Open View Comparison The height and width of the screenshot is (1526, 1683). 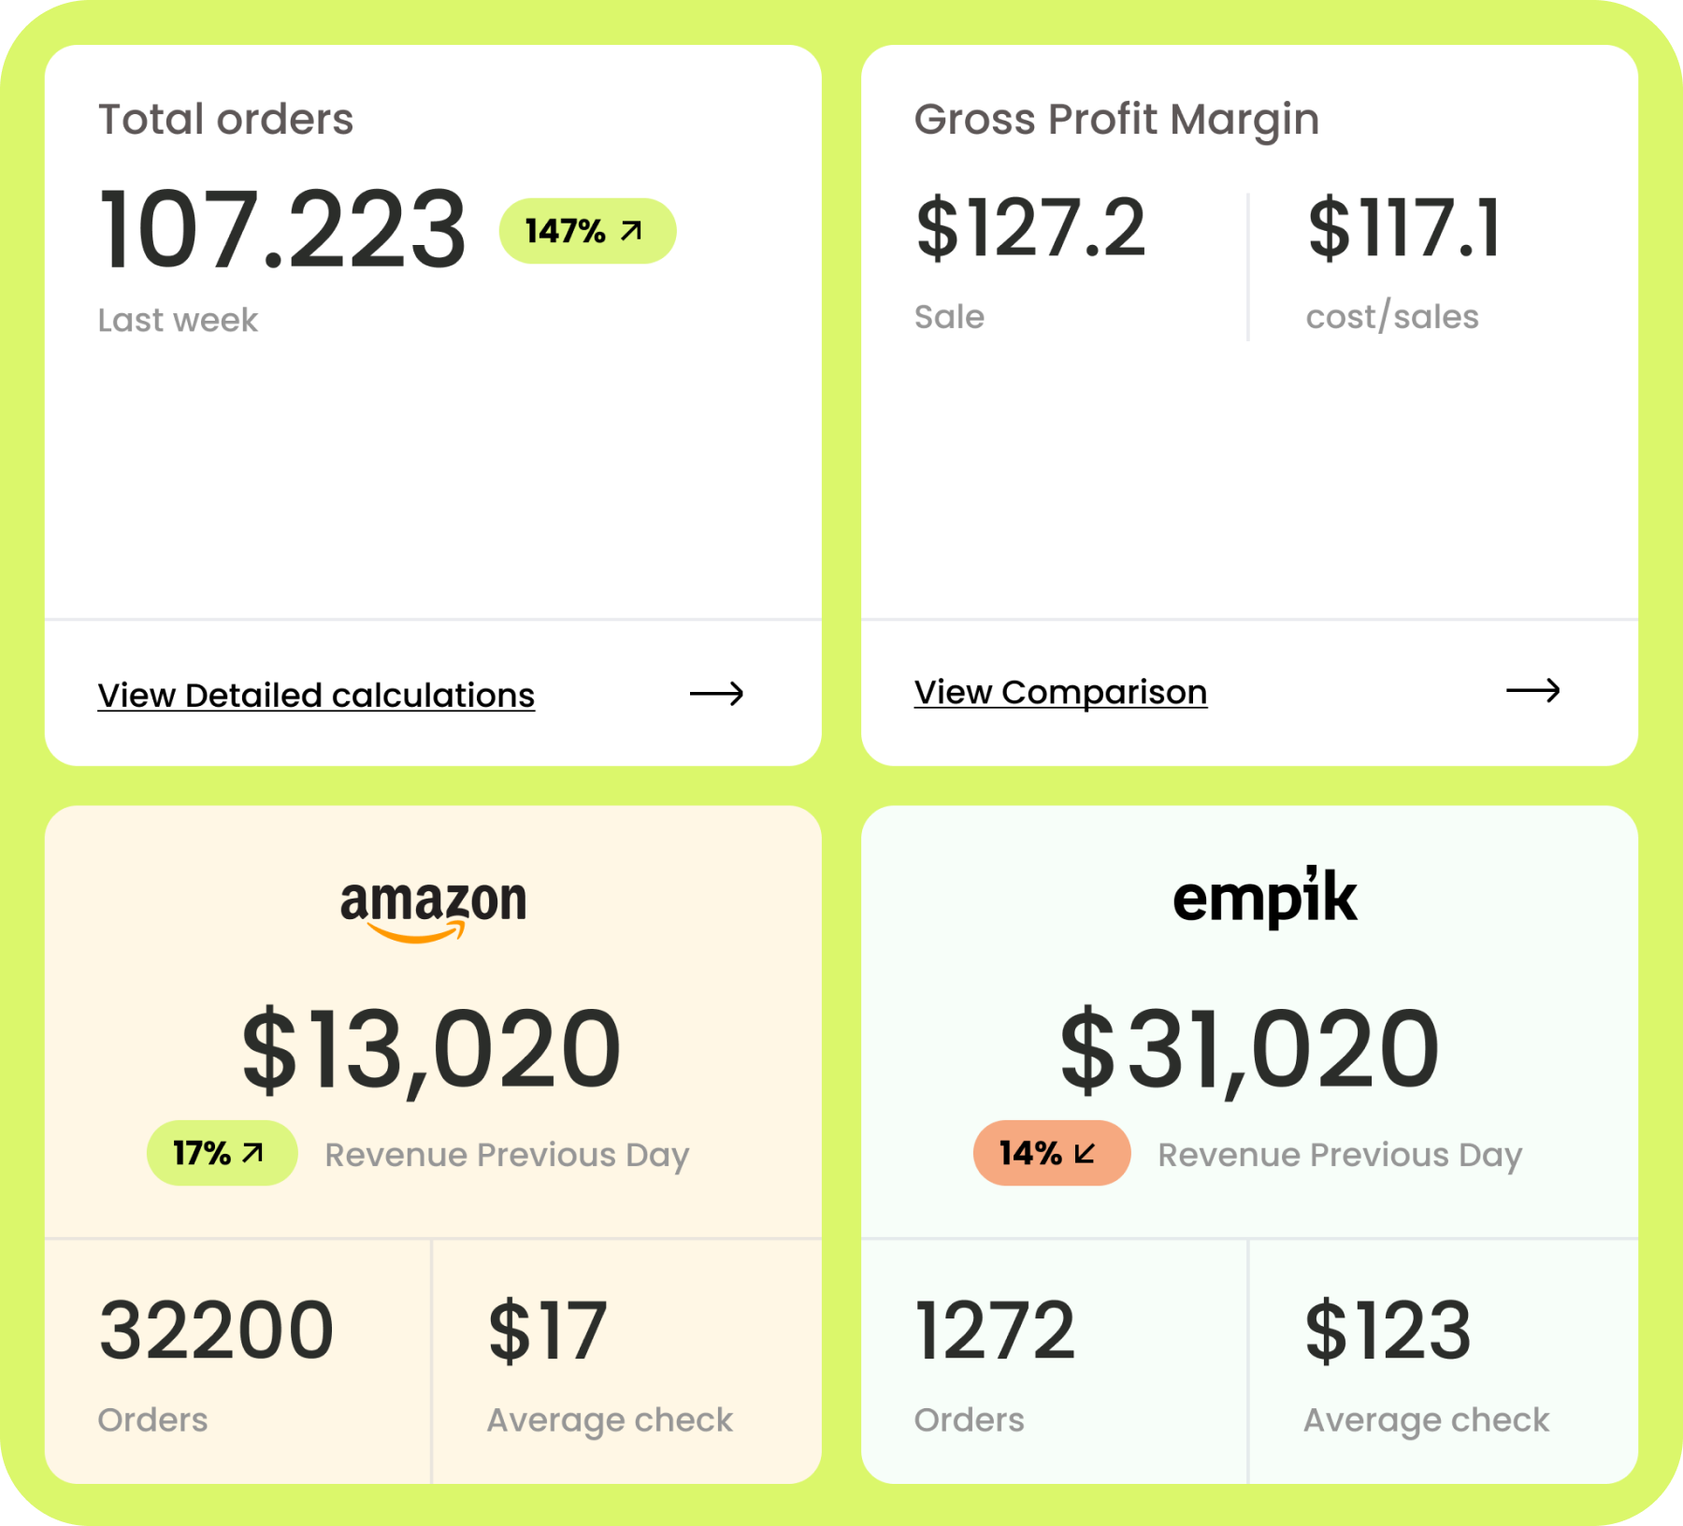click(x=1060, y=692)
